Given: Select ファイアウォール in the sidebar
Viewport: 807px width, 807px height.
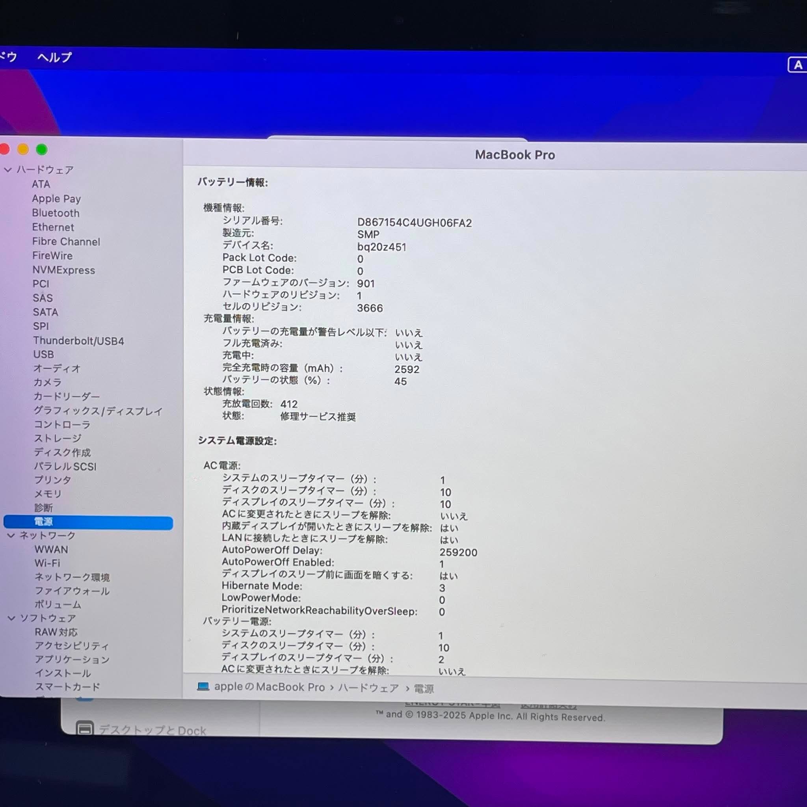Looking at the screenshot, I should tap(72, 591).
